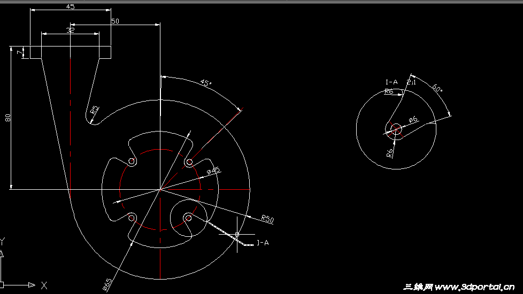Select the 60° angular dimension in detail
523x294 pixels.
(x=437, y=88)
